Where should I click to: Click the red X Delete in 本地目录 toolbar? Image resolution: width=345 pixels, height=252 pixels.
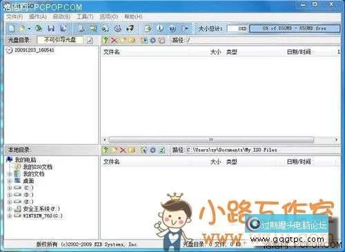click(123, 150)
